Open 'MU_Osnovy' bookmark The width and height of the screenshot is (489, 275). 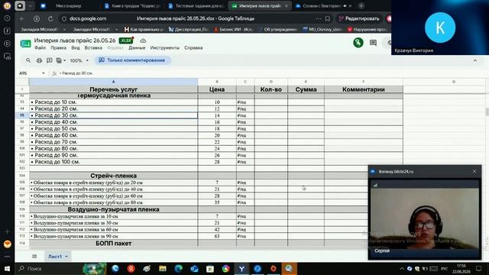point(322,29)
